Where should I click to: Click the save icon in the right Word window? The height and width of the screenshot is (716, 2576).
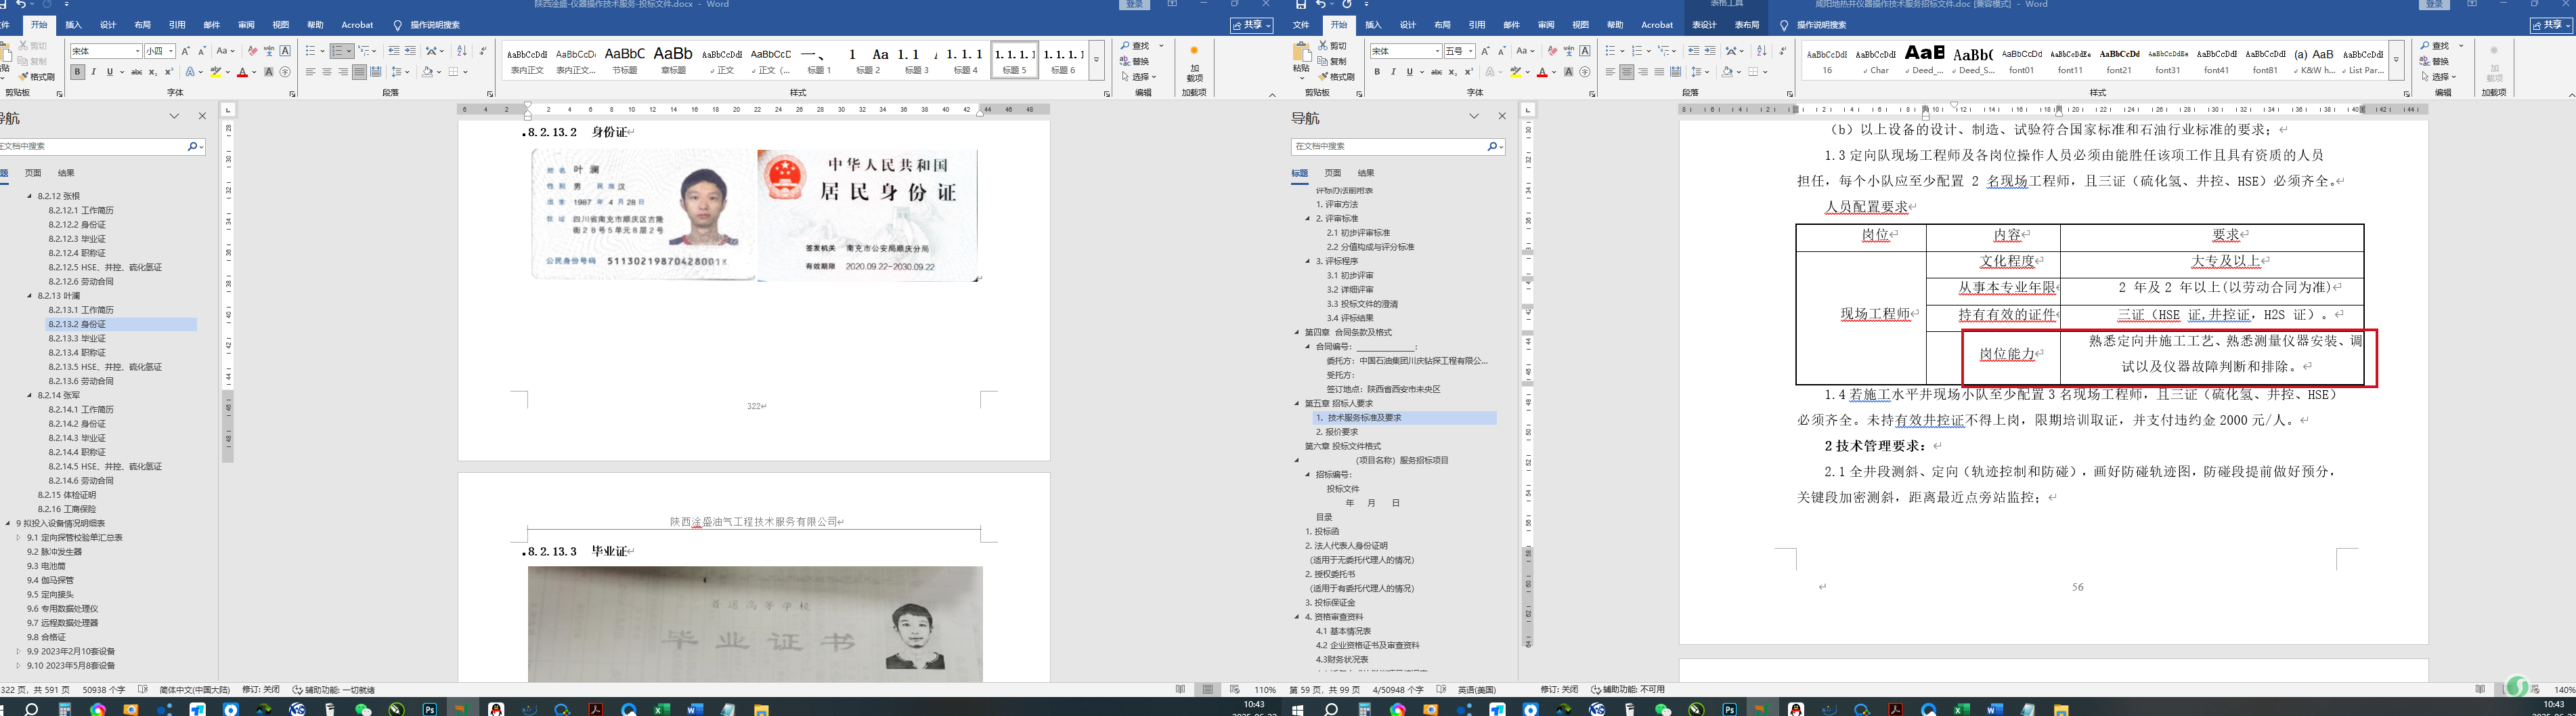pyautogui.click(x=1300, y=5)
